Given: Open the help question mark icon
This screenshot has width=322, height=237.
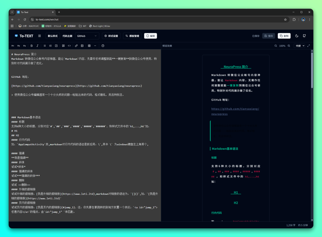Looking at the screenshot, I should tap(103, 46).
